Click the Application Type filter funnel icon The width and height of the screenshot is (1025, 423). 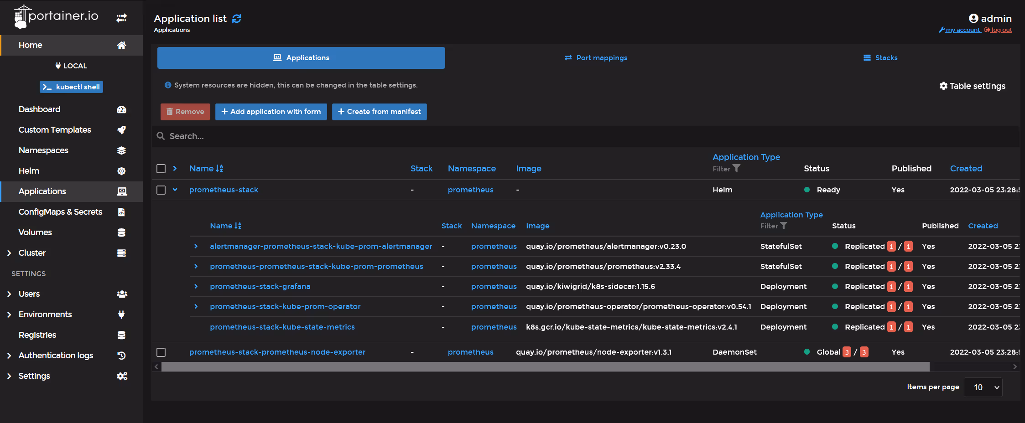736,168
